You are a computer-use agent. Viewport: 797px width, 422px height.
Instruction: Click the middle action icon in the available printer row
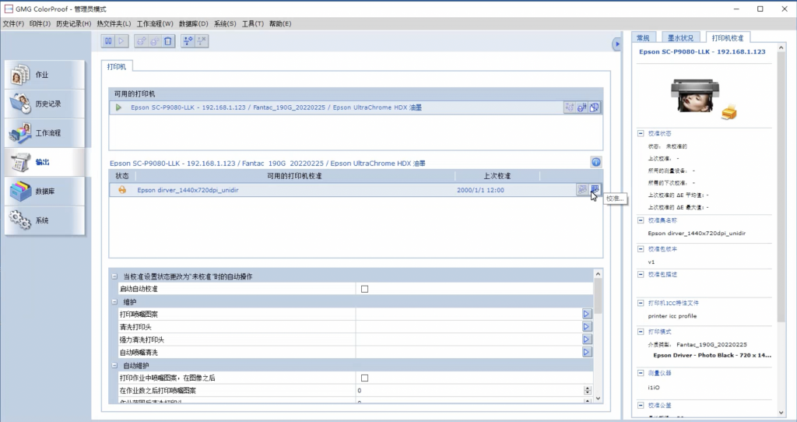click(x=582, y=107)
